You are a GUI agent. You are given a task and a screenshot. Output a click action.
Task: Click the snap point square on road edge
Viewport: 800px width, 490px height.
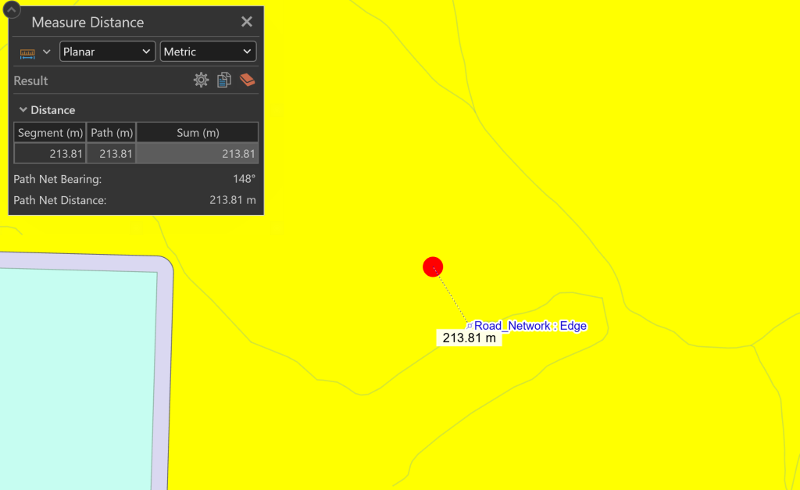click(470, 326)
